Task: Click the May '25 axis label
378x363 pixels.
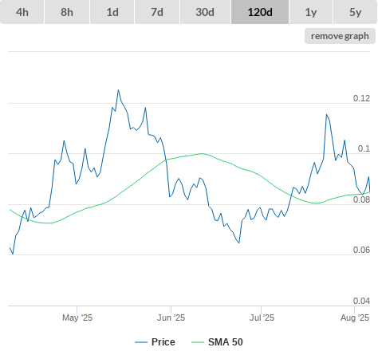Action: tap(77, 318)
